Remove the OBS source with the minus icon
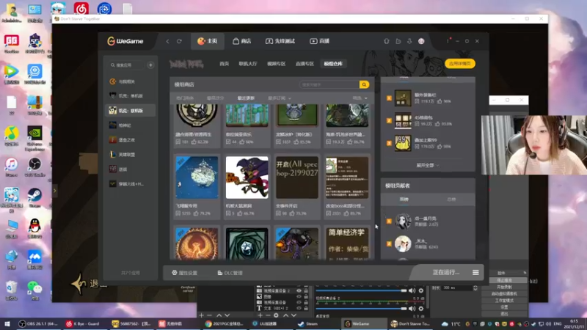Screen dimensions: 587x330 click(x=268, y=315)
